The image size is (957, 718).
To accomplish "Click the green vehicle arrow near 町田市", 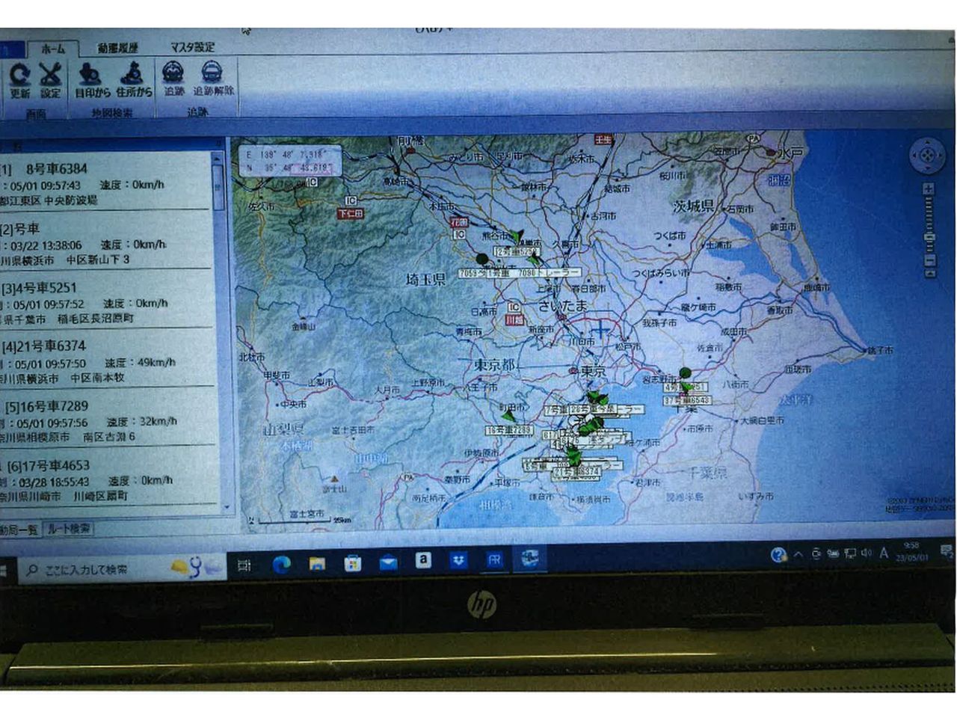I will pyautogui.click(x=508, y=415).
